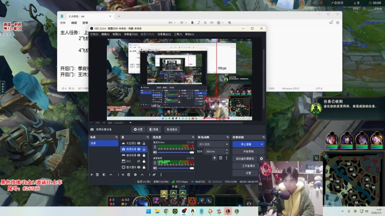Open virtual camera settings gear icon
Image resolution: width=385 pixels, height=216 pixels.
[261, 159]
